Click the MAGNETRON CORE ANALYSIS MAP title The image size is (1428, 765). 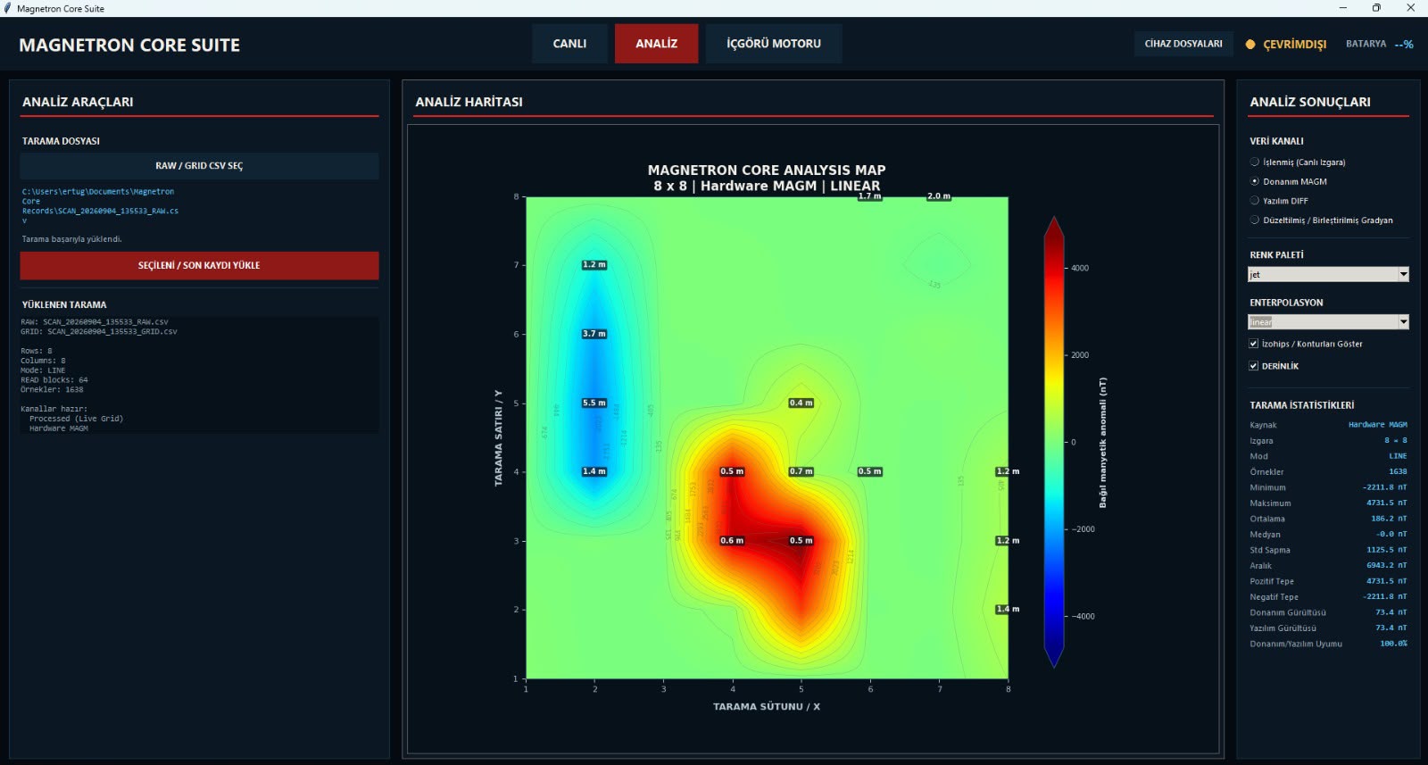(767, 170)
